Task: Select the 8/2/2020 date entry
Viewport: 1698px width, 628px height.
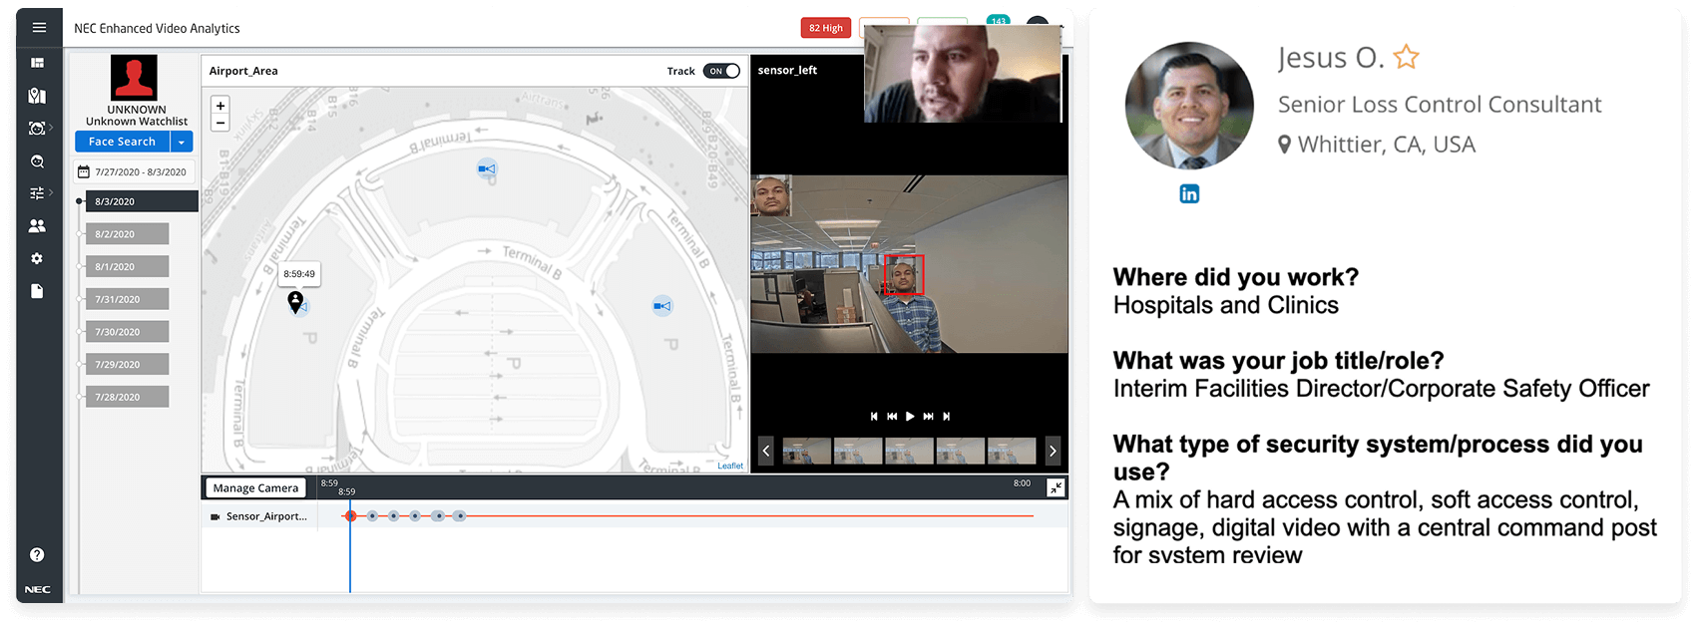Action: coord(127,234)
